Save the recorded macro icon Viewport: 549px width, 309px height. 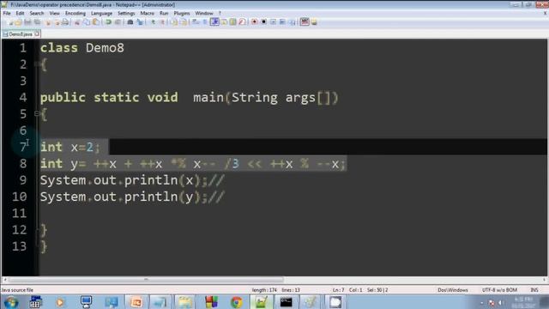coord(293,22)
